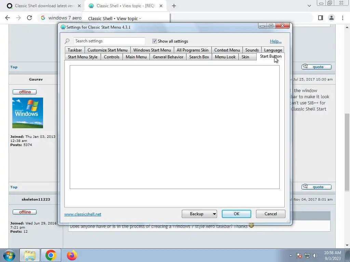Viewport: 350px width, 262px height.
Task: Select the General Behavior tab
Action: pyautogui.click(x=168, y=57)
